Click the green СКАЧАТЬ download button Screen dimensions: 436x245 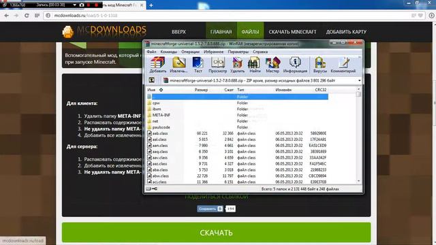(x=217, y=233)
